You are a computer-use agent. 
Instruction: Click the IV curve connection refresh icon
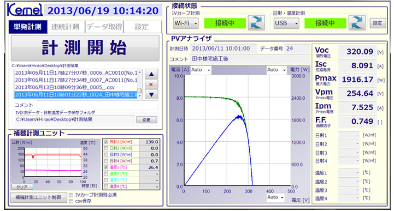point(256,23)
